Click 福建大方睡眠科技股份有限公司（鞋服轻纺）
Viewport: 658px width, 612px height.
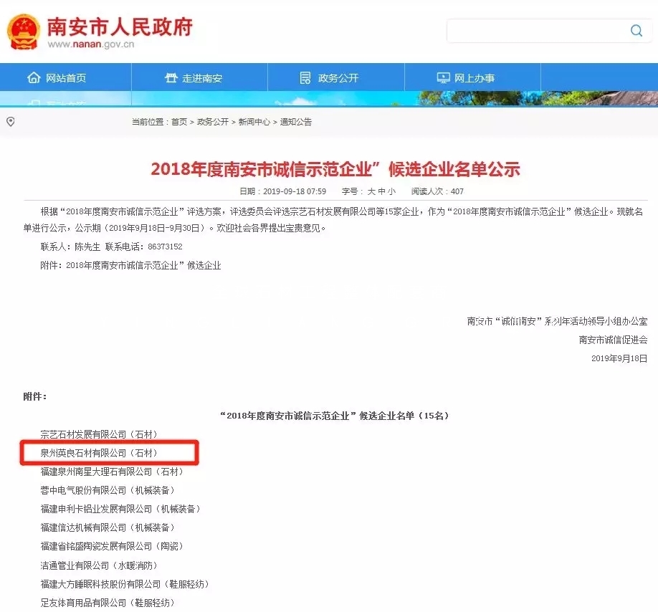tap(125, 584)
